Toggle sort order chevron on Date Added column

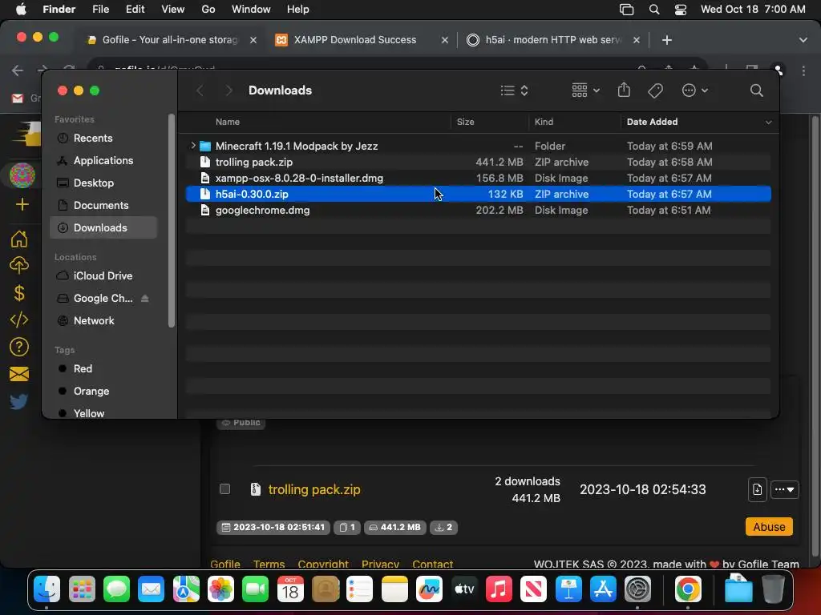[x=768, y=122]
